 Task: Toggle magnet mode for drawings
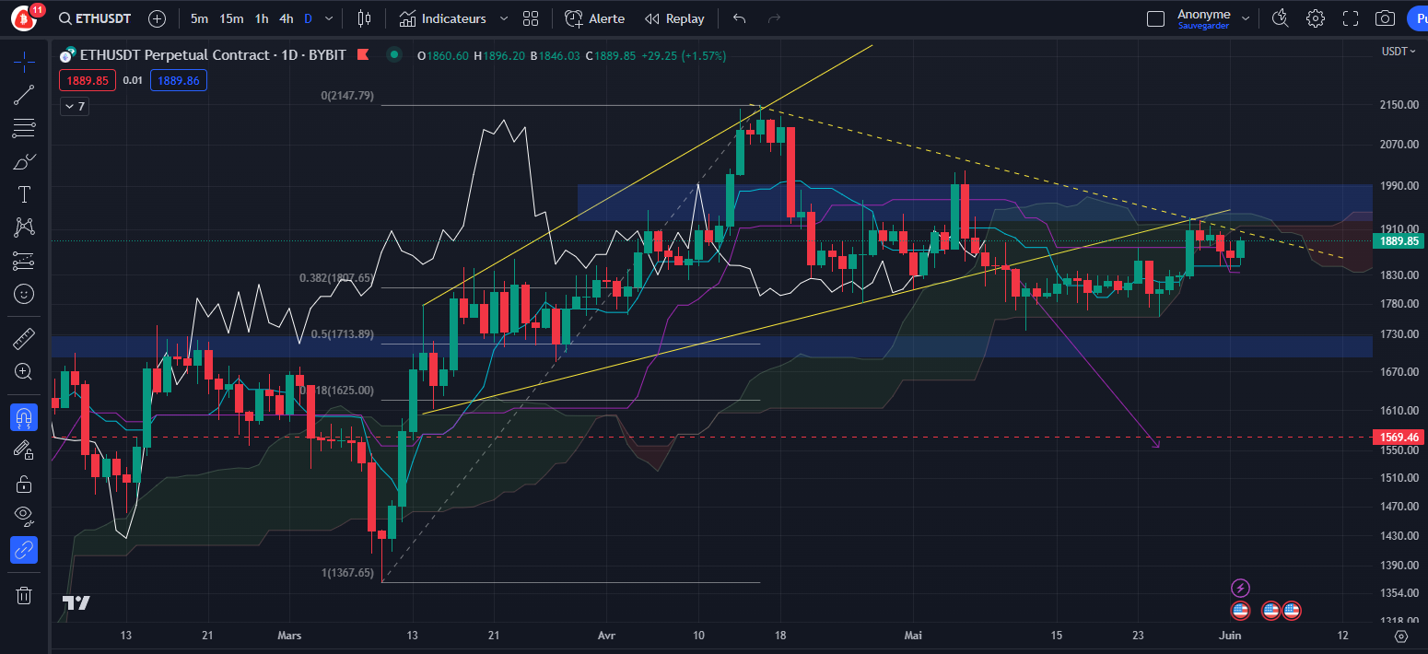24,417
